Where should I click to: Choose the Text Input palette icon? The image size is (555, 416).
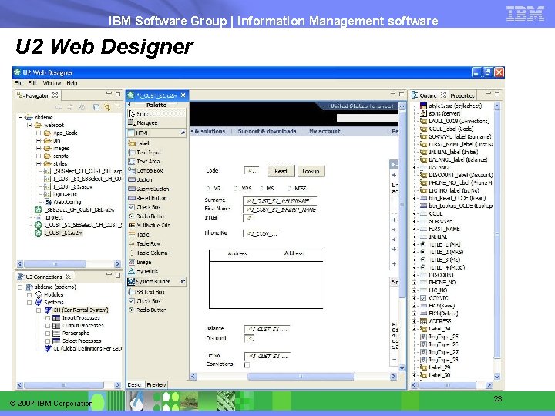[132, 152]
